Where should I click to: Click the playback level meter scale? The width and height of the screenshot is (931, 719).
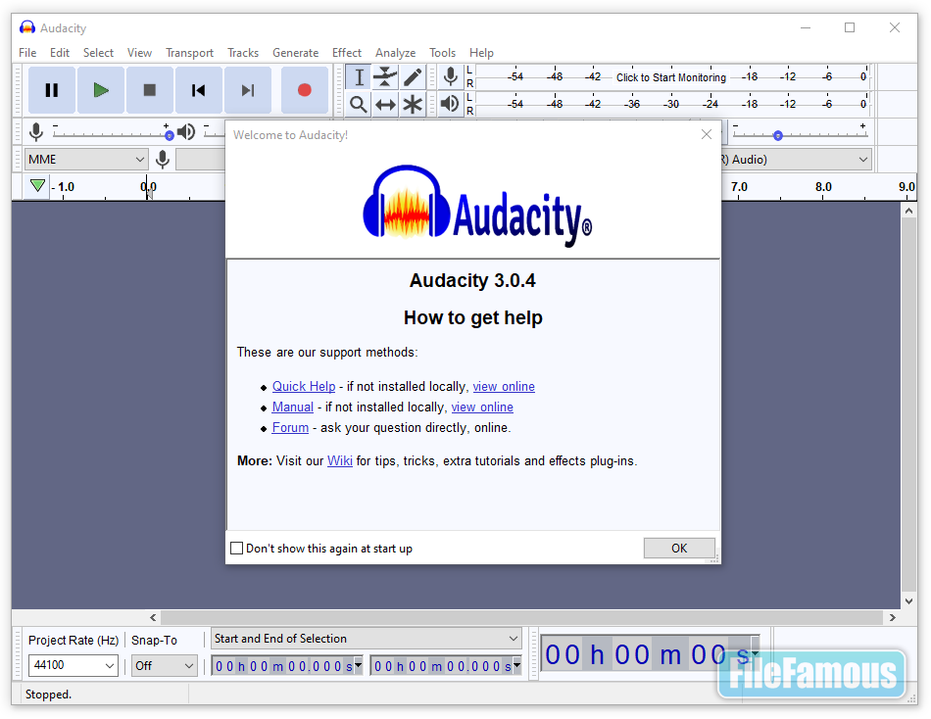(x=672, y=104)
